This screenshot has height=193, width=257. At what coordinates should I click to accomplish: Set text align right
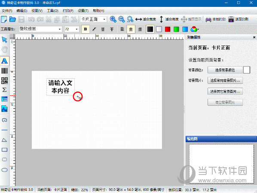click(140, 29)
